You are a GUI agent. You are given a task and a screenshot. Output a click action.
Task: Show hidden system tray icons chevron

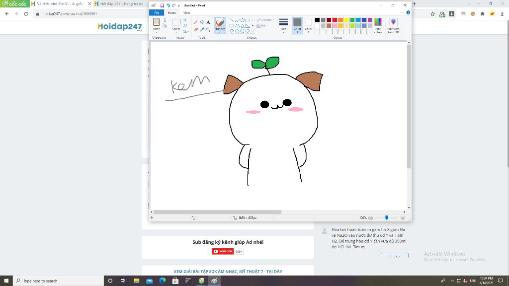click(x=452, y=281)
